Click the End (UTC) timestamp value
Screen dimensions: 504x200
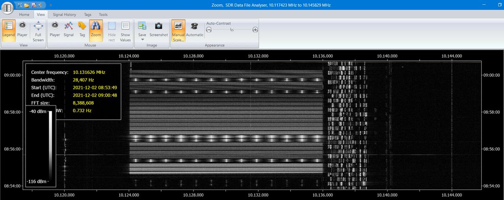[x=95, y=95]
